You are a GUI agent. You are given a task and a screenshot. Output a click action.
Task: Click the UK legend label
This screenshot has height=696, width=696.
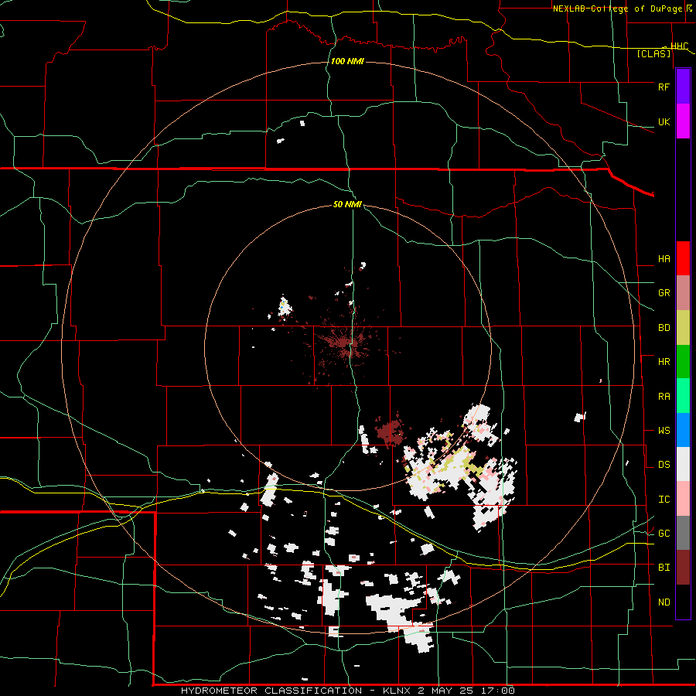point(664,121)
